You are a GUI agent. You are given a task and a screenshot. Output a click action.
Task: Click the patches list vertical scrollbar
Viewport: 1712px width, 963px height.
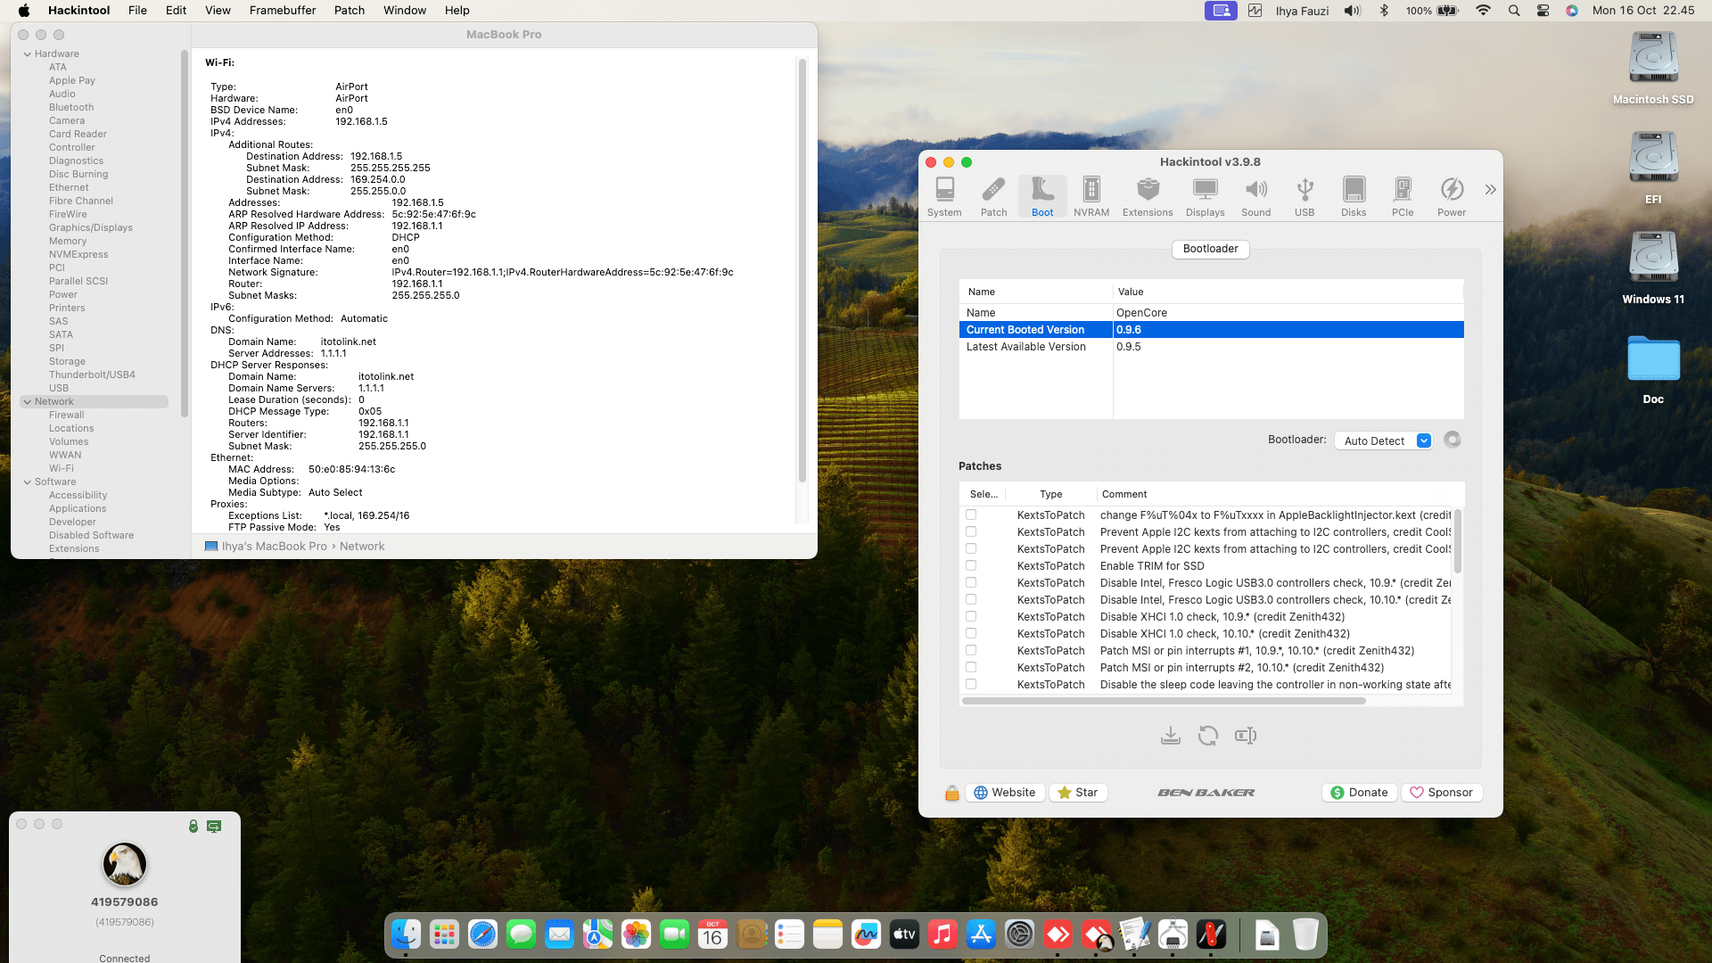coord(1458,540)
